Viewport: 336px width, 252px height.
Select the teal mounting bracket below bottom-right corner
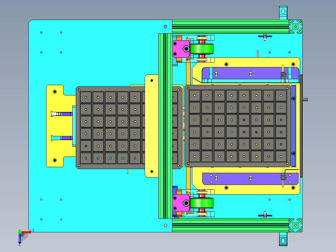283,239
